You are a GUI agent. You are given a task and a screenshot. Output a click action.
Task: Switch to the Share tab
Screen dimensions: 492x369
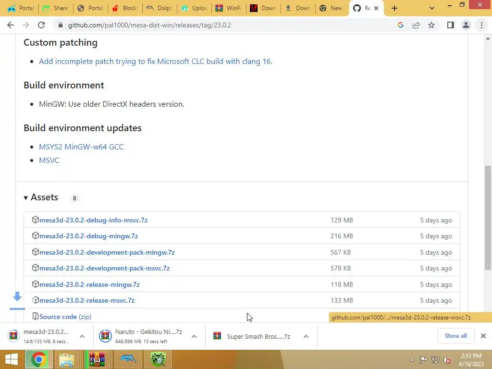[56, 8]
